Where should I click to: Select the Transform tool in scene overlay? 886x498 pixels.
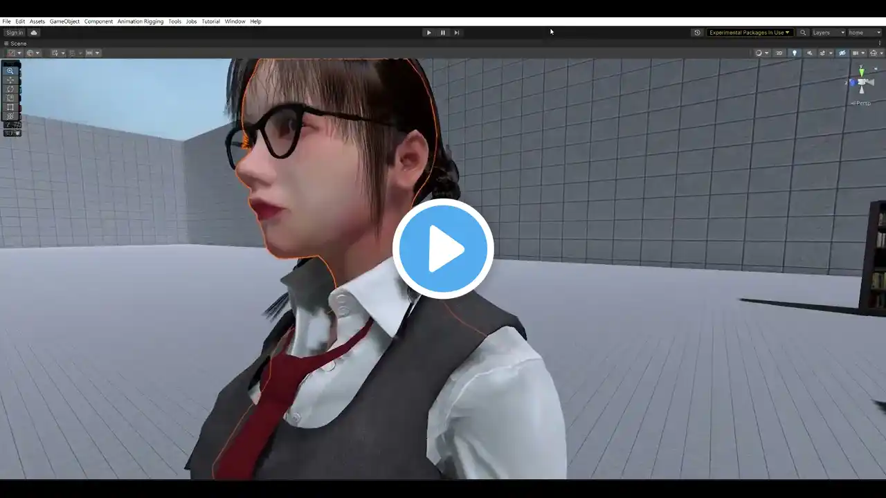click(x=10, y=116)
